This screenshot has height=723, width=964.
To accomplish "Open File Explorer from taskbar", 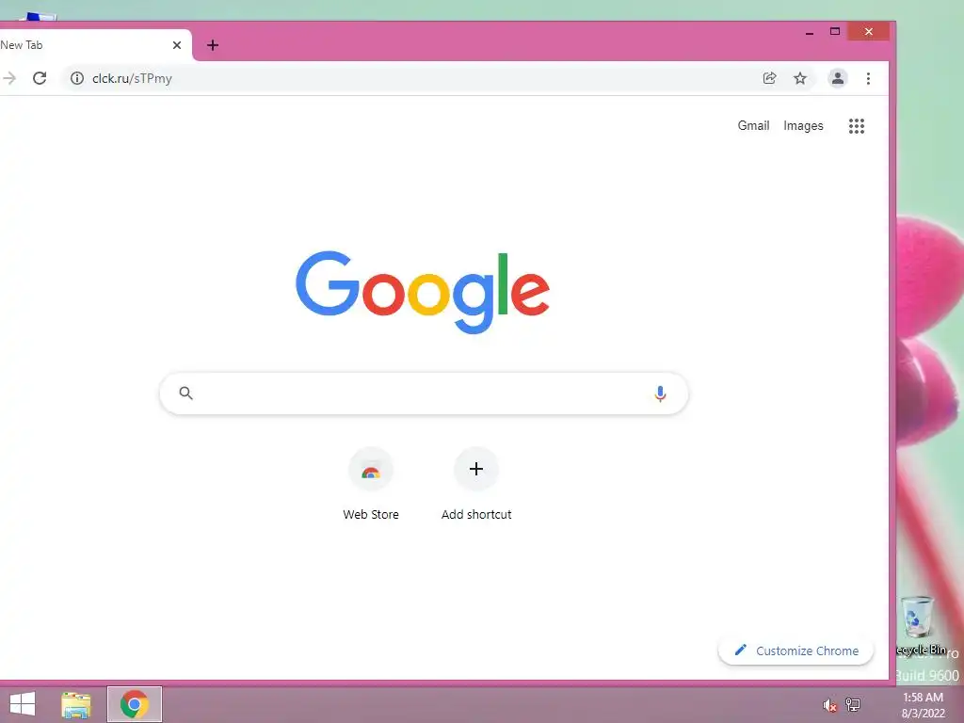I will [x=76, y=704].
